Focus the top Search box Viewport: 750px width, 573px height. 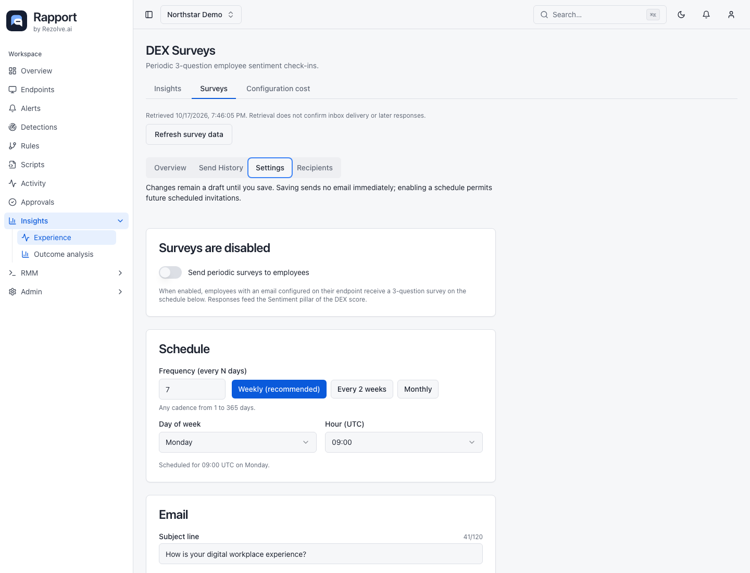click(600, 15)
